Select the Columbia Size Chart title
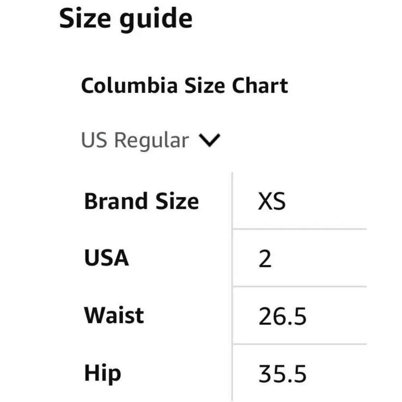Screen dimensions: 402x402 [x=185, y=86]
